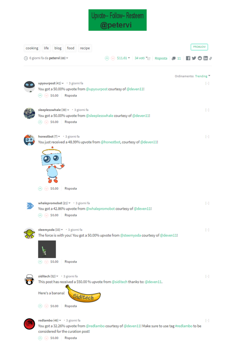Open the @deven11 link in honestbot comment

click(149, 142)
